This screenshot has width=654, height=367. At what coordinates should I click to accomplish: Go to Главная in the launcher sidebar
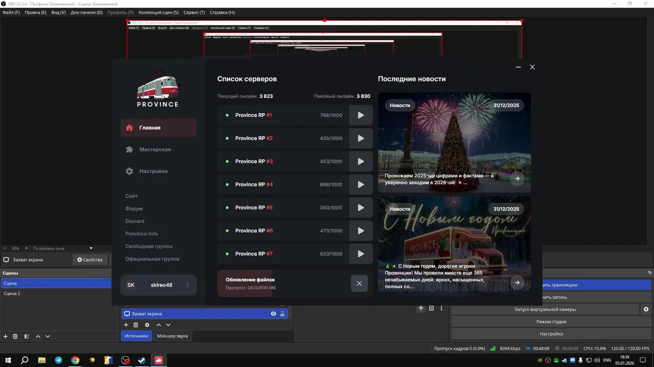[x=158, y=128]
